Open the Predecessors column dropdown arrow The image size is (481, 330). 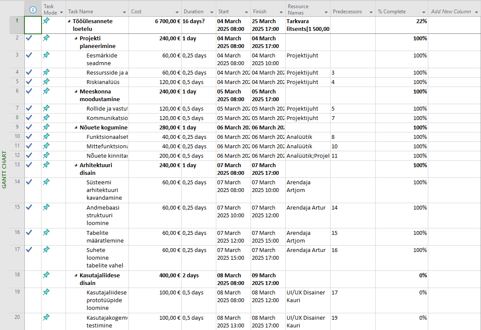[x=370, y=12]
